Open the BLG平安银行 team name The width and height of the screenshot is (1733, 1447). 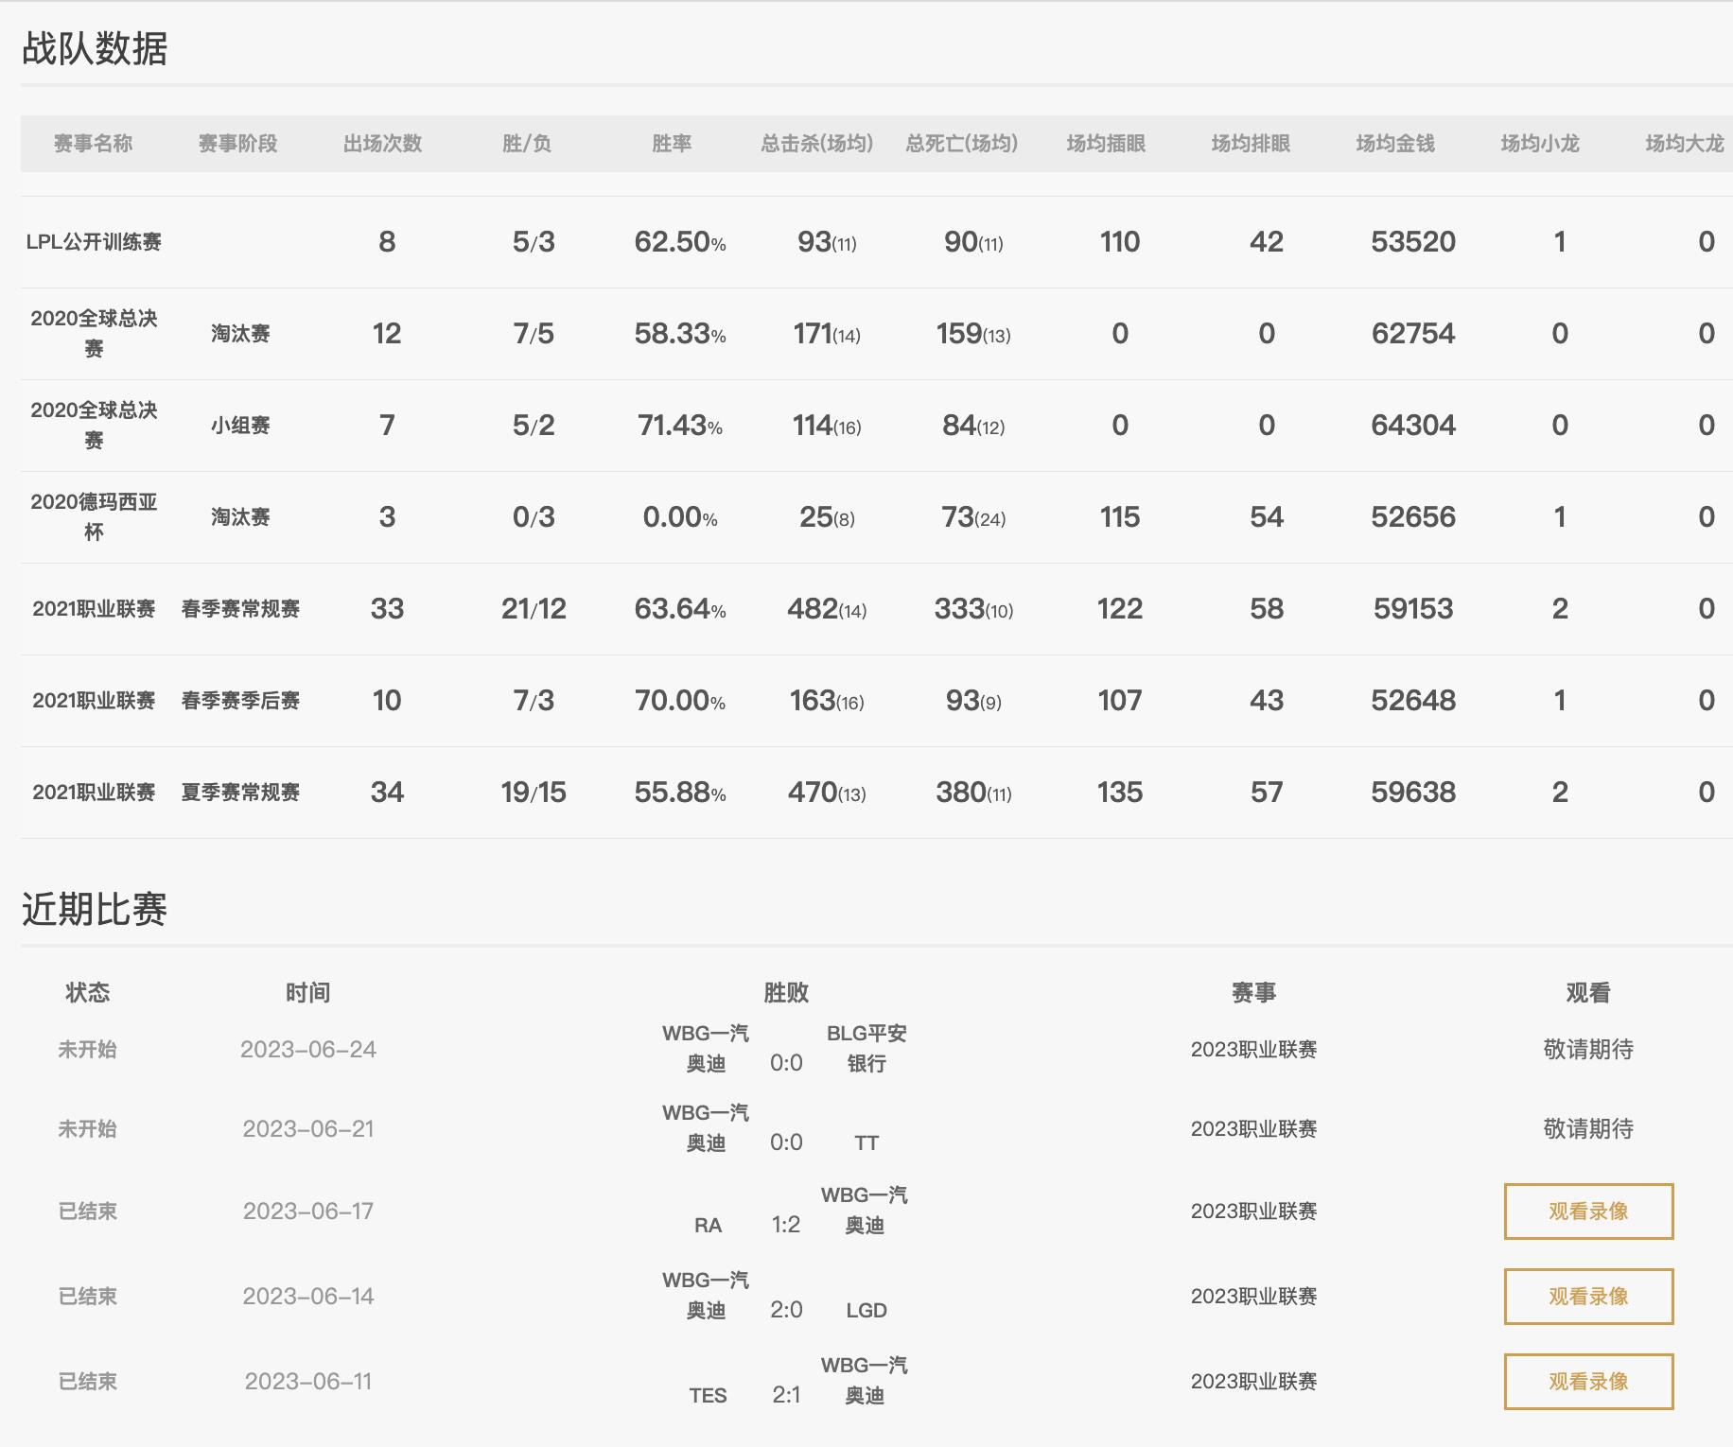866,1048
